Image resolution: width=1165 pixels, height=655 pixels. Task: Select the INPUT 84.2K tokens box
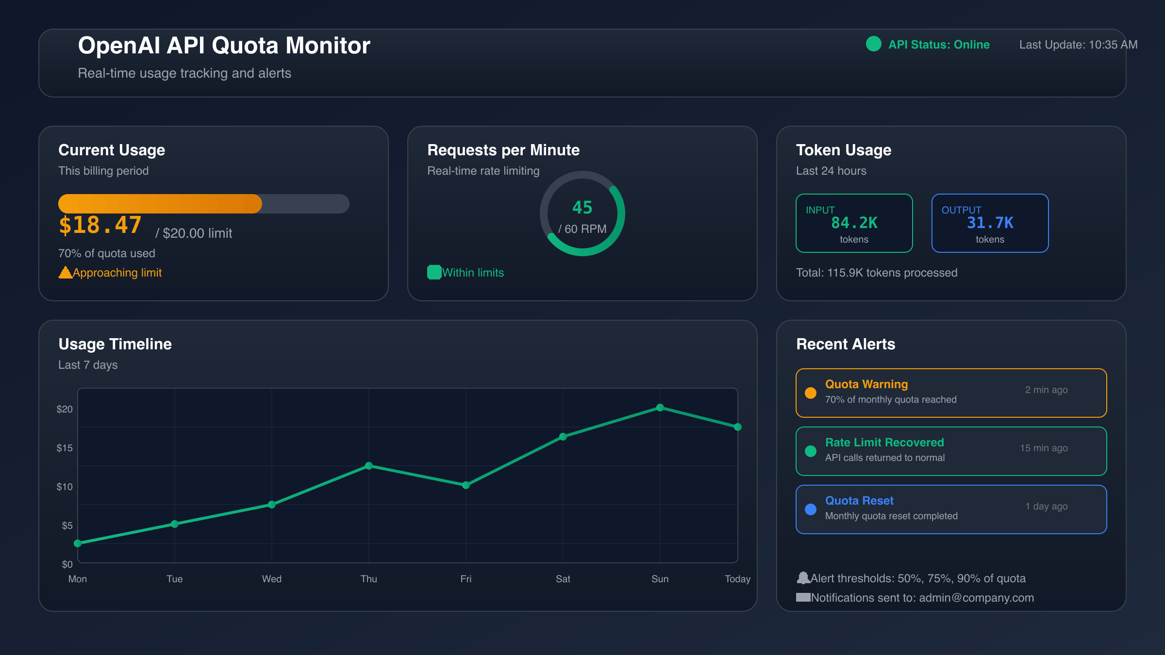click(x=854, y=223)
